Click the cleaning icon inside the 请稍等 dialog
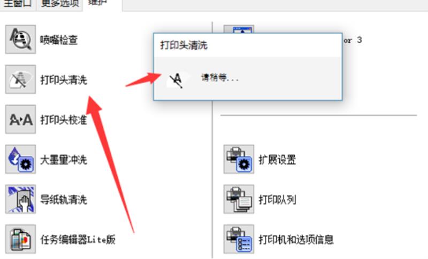The height and width of the screenshot is (259, 428). [x=177, y=80]
